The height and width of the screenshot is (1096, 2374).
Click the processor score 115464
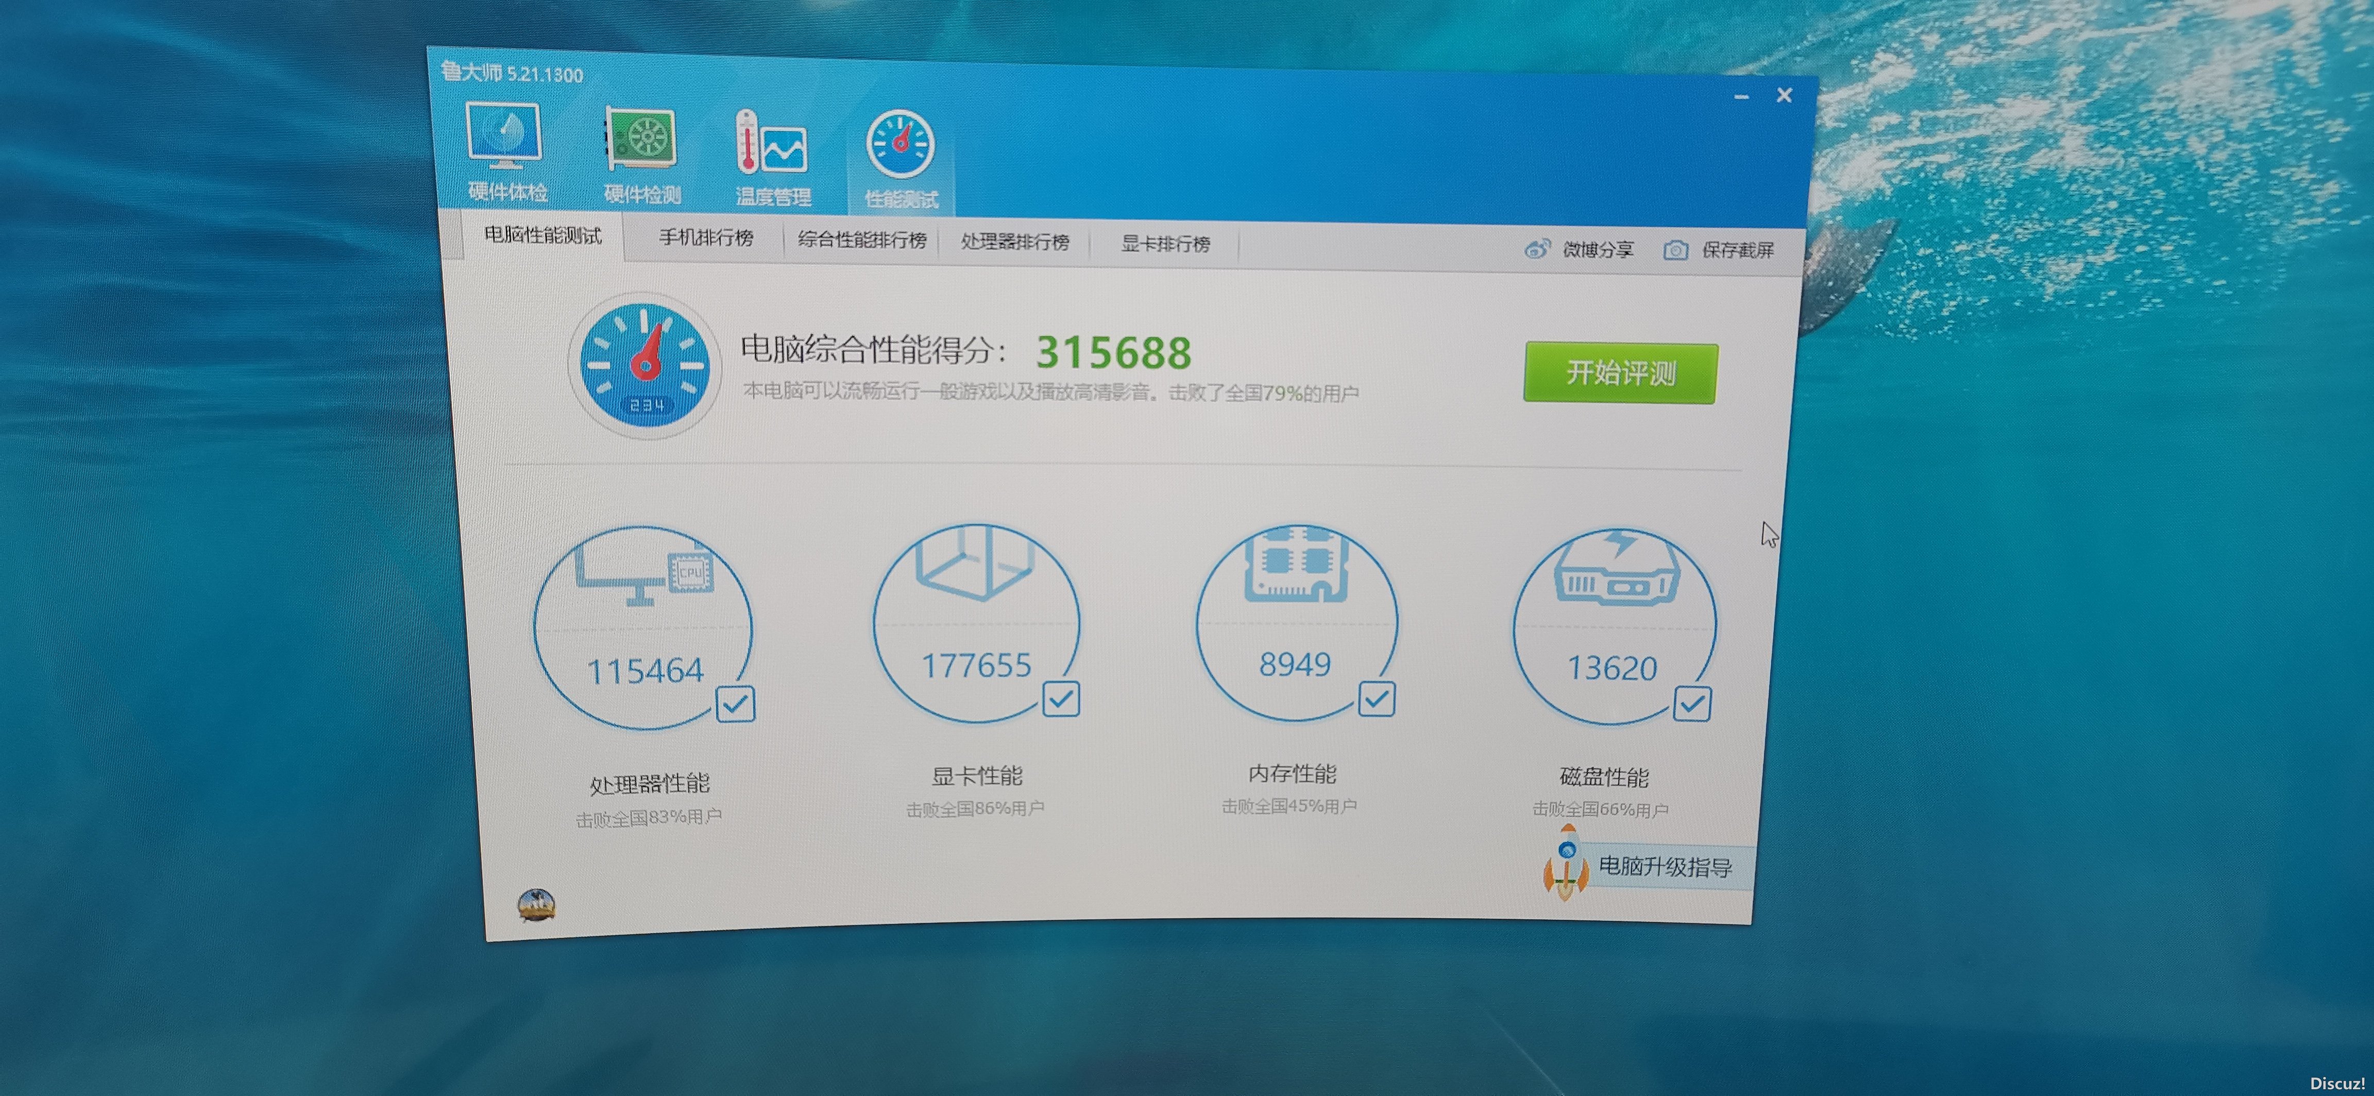pos(645,672)
